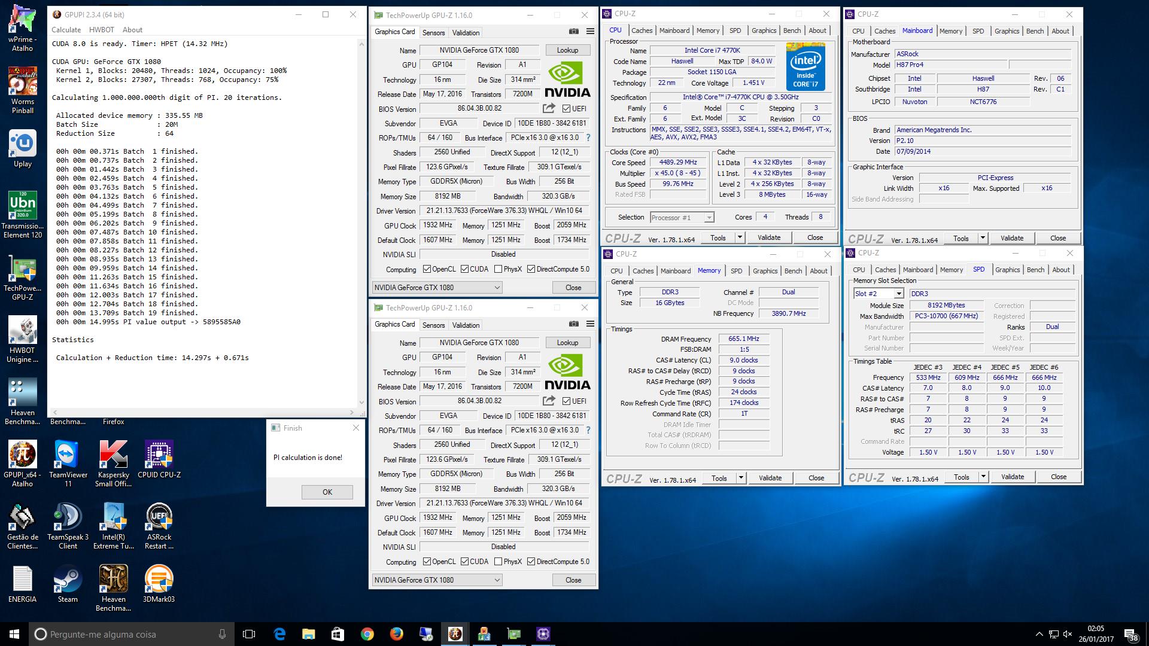Click Close button in lower GPU-Z window
This screenshot has height=646, width=1149.
pos(573,580)
